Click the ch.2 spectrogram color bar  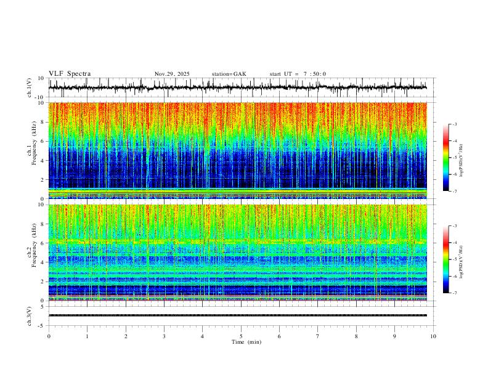point(445,259)
